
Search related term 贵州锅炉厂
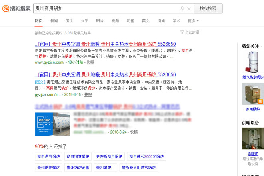(105, 168)
